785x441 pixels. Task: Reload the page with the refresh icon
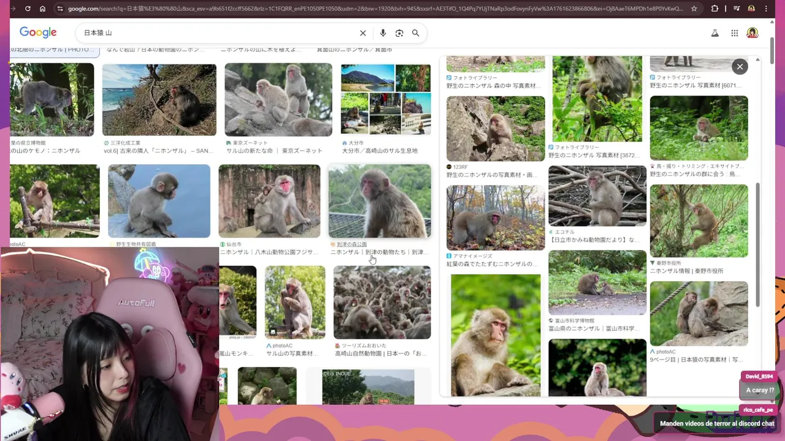[28, 9]
